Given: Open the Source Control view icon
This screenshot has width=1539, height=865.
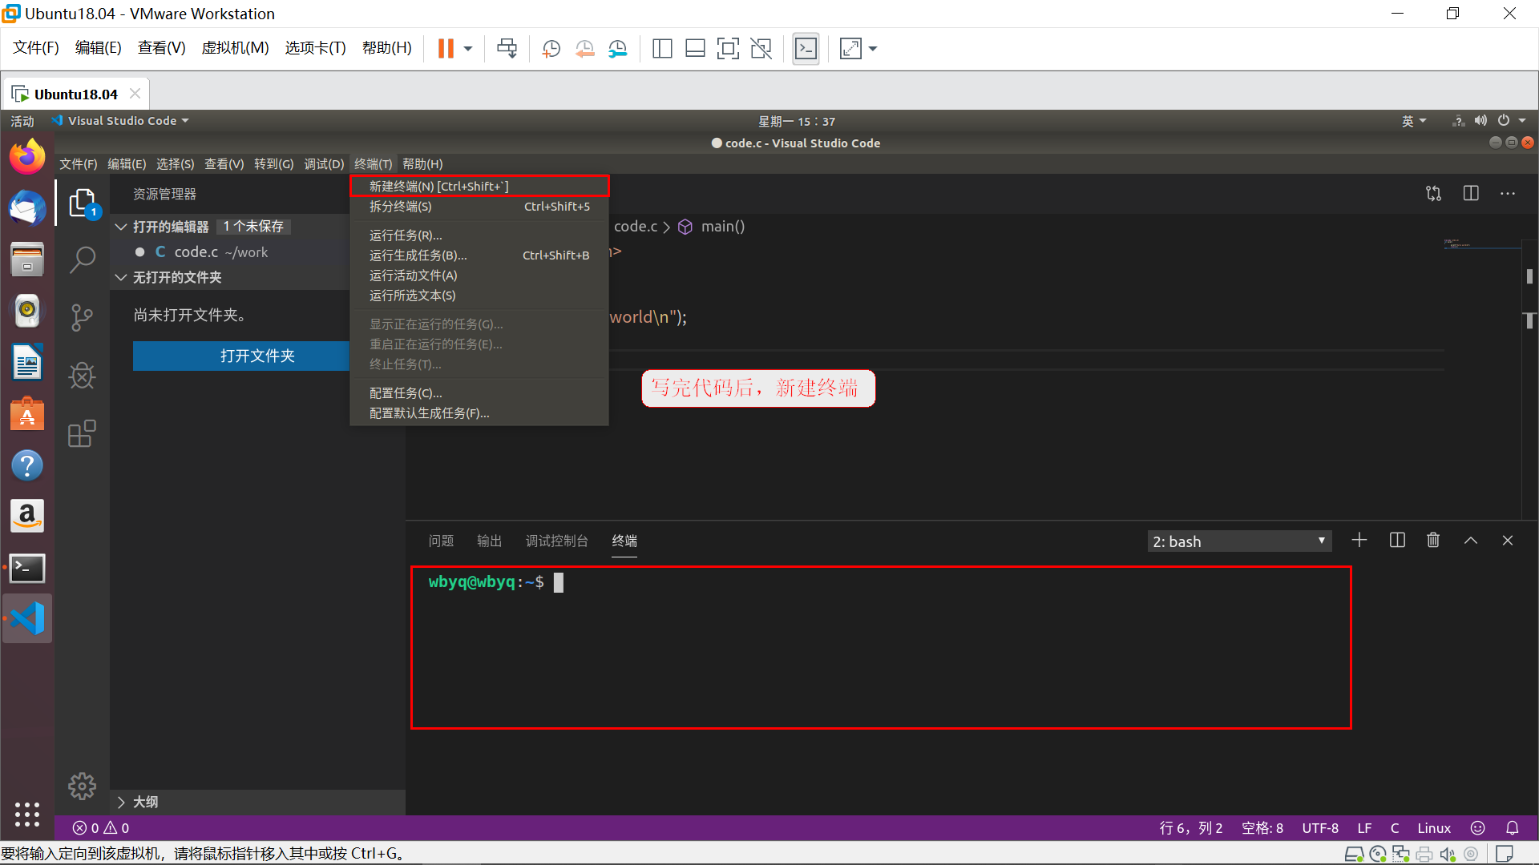Looking at the screenshot, I should (x=82, y=317).
